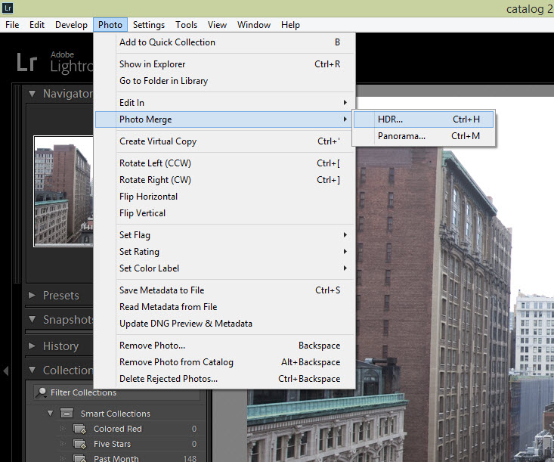Collapse the Snapshots panel
The height and width of the screenshot is (462, 554).
pos(32,320)
